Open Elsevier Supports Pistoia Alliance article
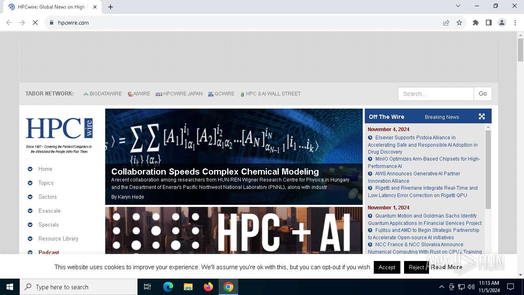 pyautogui.click(x=422, y=145)
